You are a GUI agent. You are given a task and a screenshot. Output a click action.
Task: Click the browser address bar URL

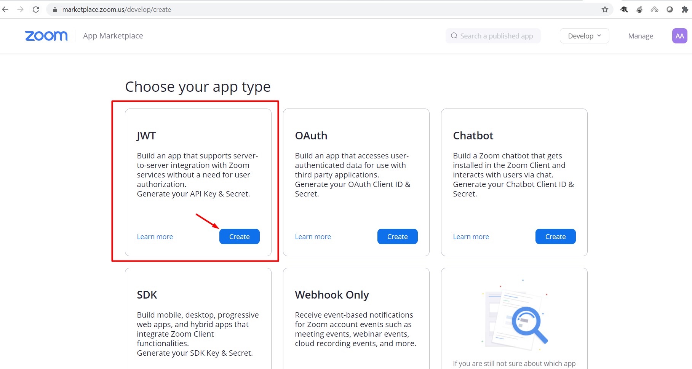pyautogui.click(x=117, y=10)
